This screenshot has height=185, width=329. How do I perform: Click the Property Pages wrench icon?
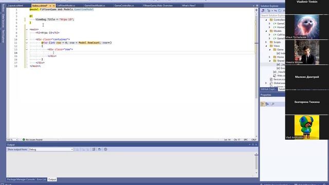(x=272, y=104)
